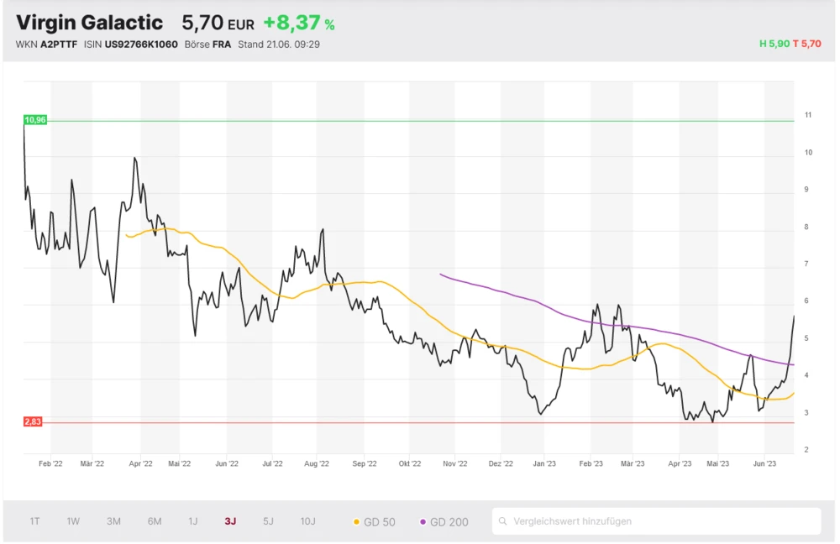Click the green 10,96 high marker label
Image resolution: width=840 pixels, height=544 pixels.
tap(35, 120)
